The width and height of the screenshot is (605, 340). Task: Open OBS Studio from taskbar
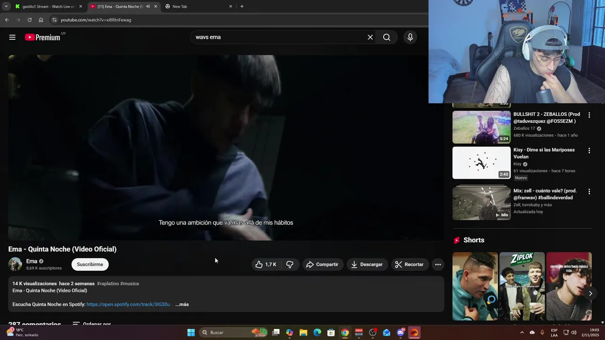(x=373, y=332)
